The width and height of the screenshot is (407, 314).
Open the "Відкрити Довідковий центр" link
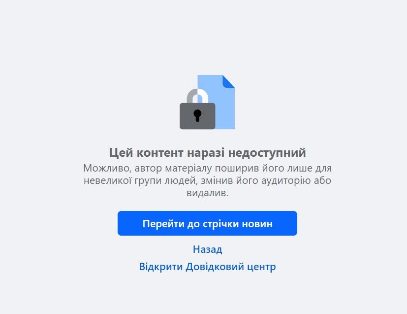pyautogui.click(x=207, y=267)
